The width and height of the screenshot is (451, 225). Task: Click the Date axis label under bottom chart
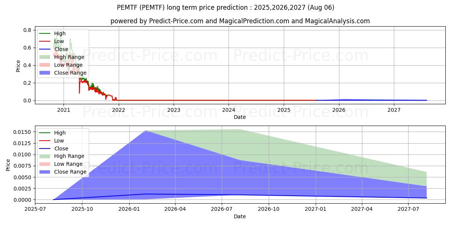click(240, 216)
